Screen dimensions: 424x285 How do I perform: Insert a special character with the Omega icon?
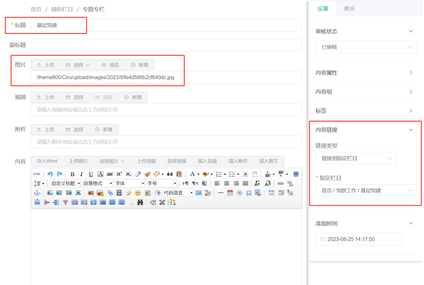pyautogui.click(x=249, y=193)
